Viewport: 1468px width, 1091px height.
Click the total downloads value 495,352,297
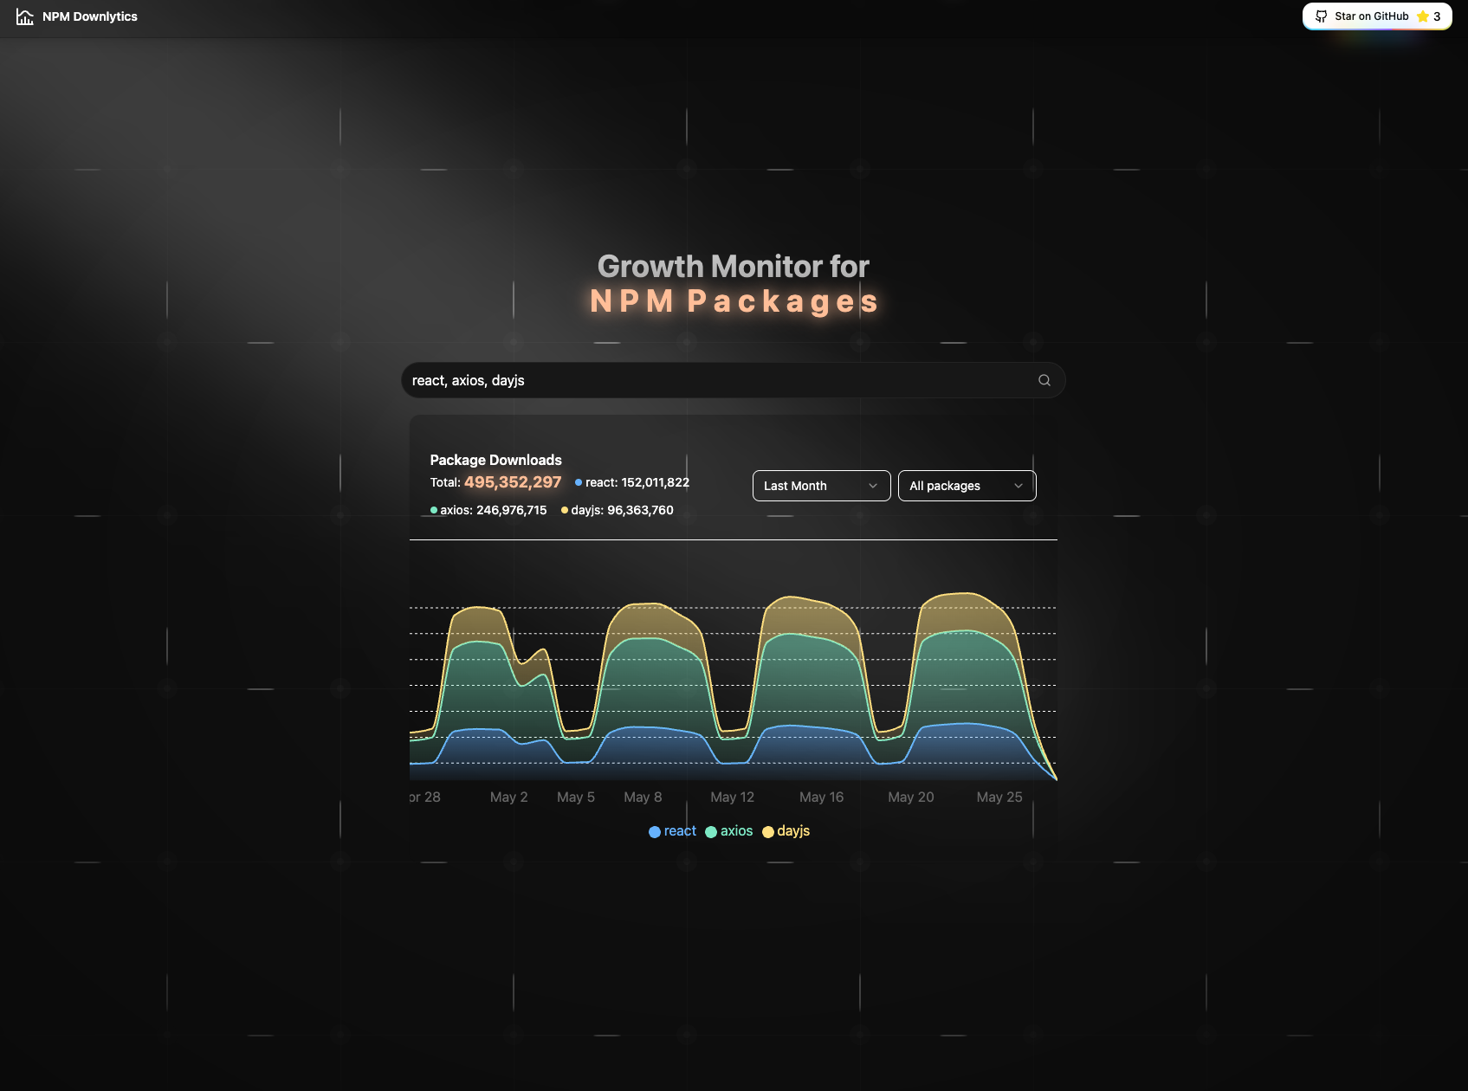coord(513,482)
